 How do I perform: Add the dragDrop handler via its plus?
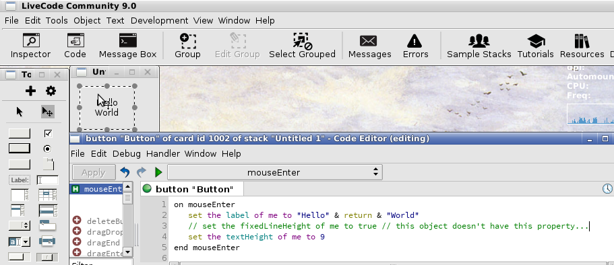[x=77, y=231]
